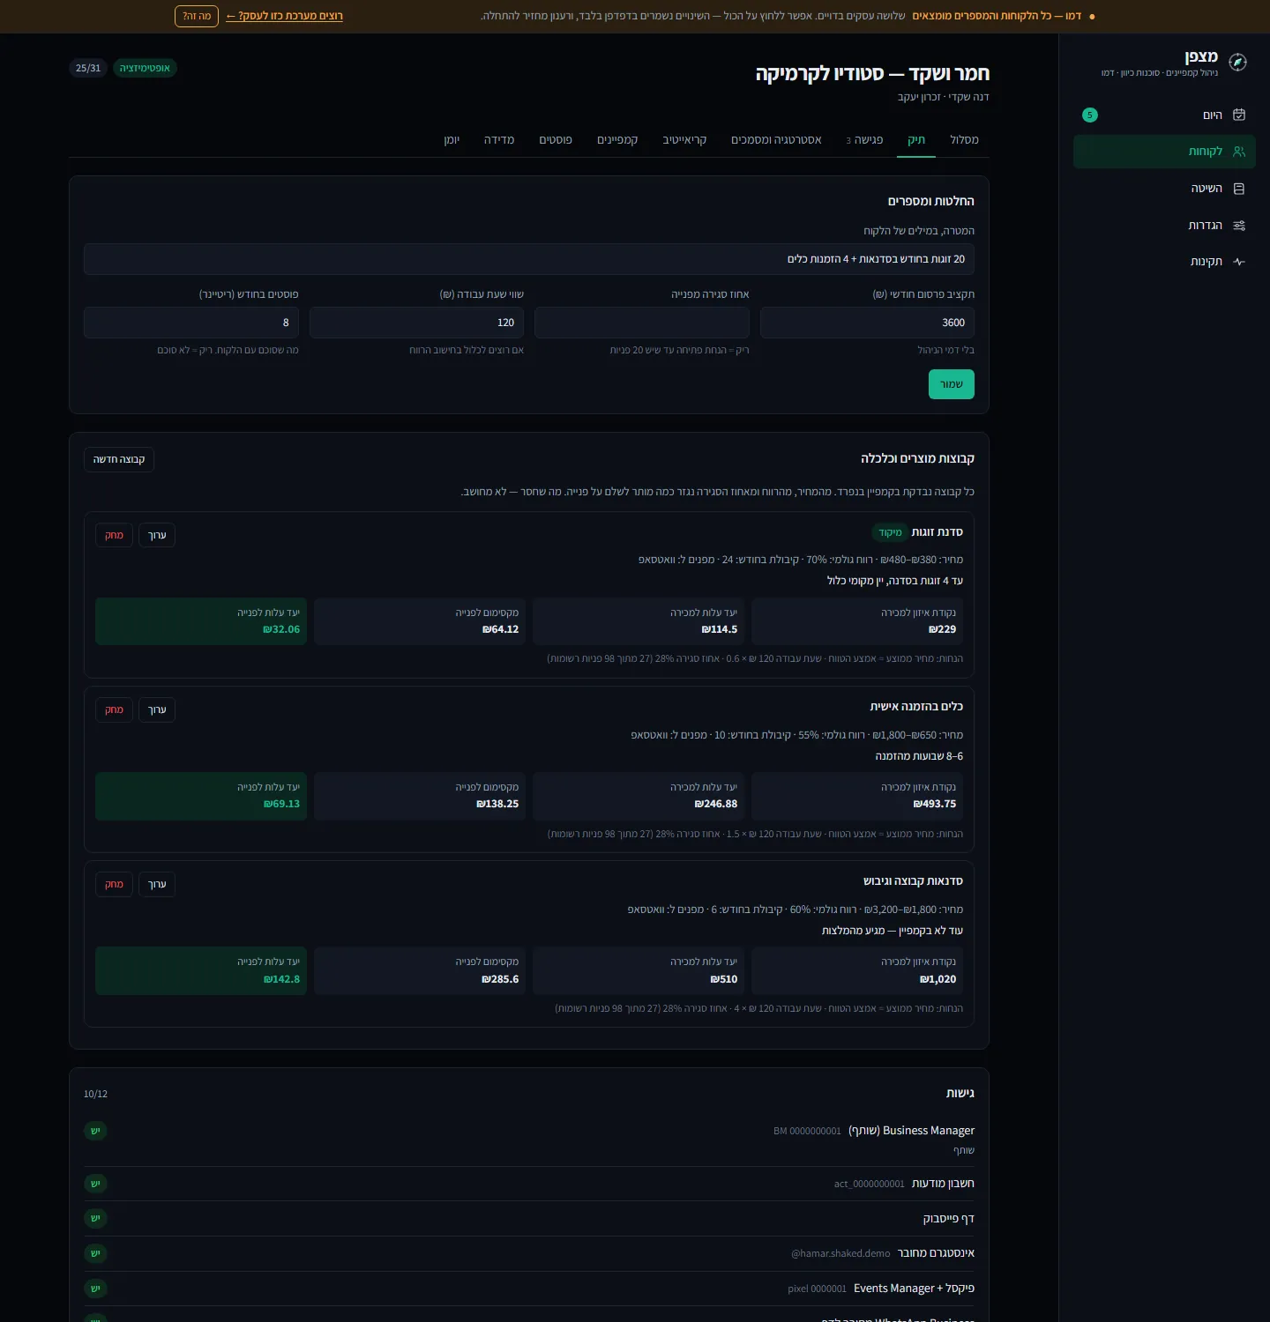Focus the אחוז סגירה מפנייה input field
The image size is (1270, 1322).
coord(642,323)
